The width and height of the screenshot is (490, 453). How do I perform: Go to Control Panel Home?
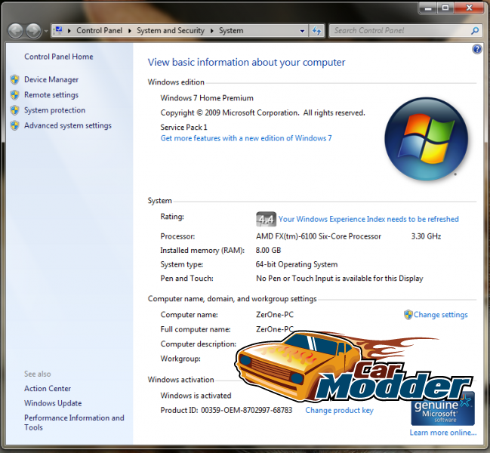[59, 57]
